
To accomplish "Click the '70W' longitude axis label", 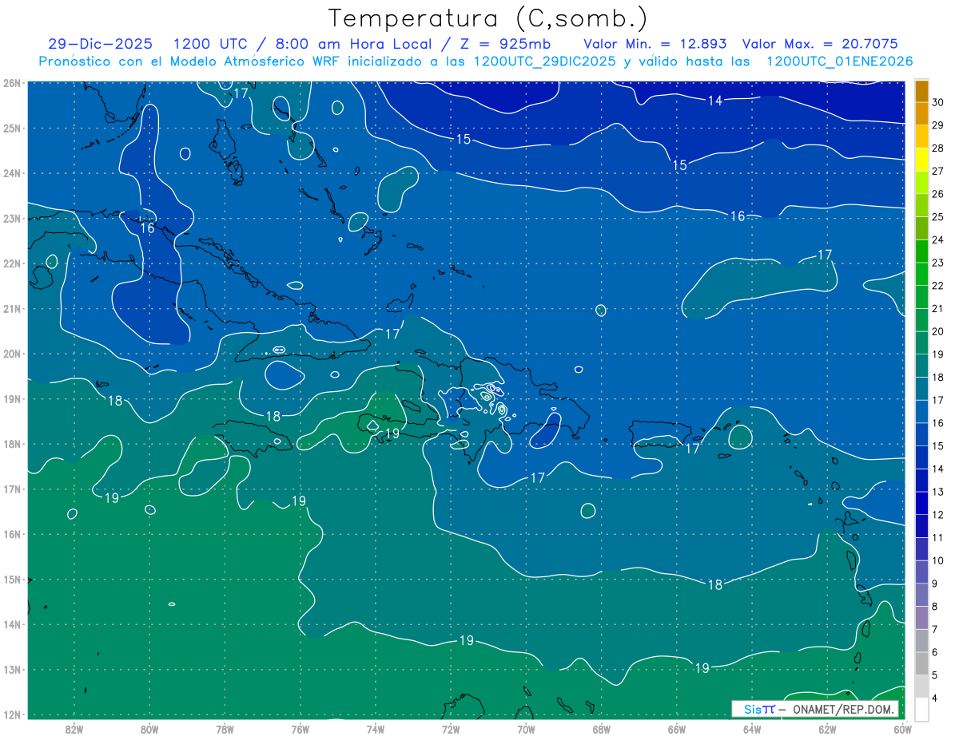I will tap(526, 728).
